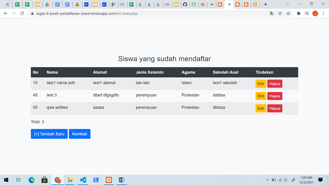Click the 'Total: 3' text
Image resolution: width=329 pixels, height=185 pixels.
37,122
